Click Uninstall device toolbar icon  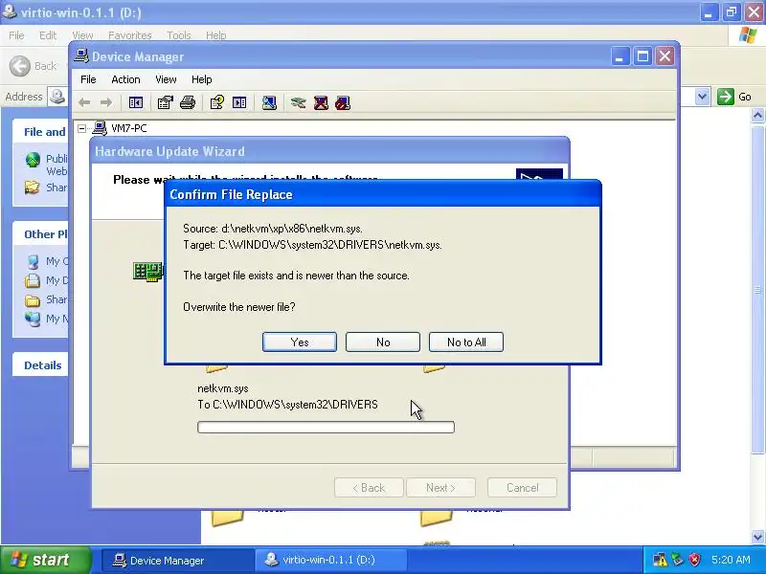coord(321,102)
